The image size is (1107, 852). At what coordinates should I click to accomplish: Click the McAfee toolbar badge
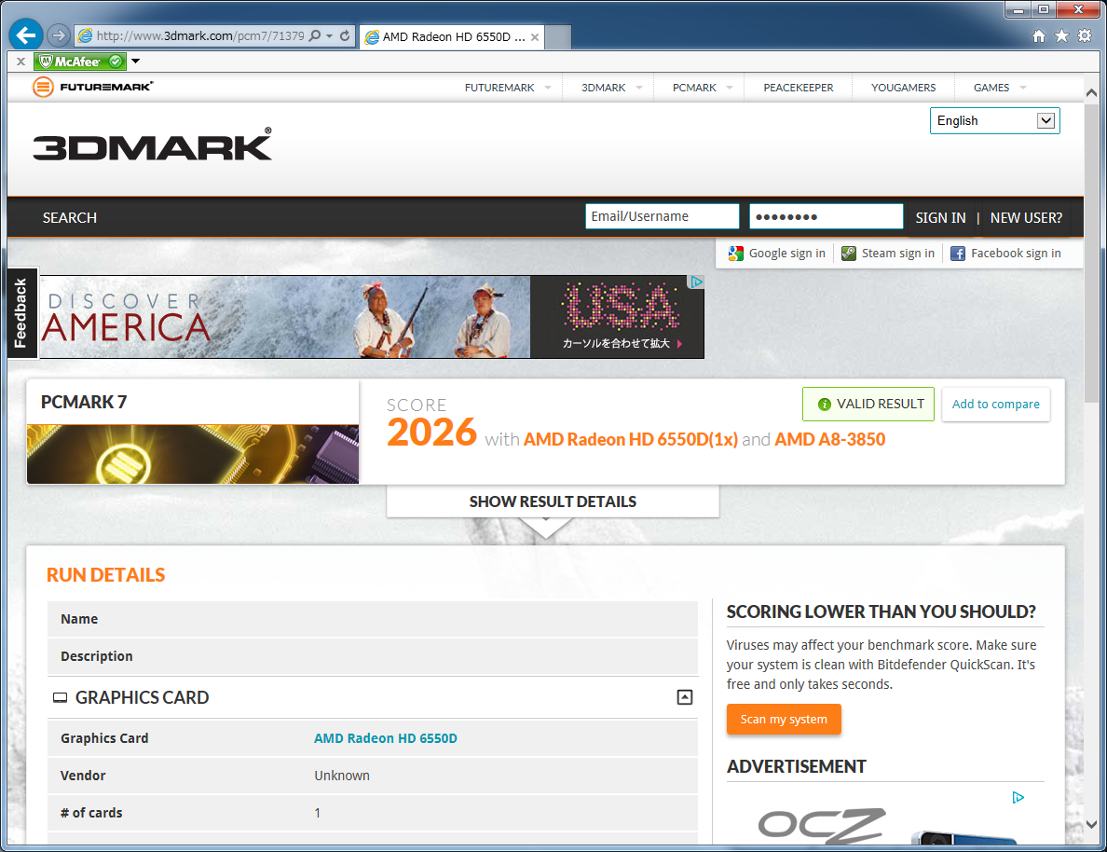pos(80,62)
